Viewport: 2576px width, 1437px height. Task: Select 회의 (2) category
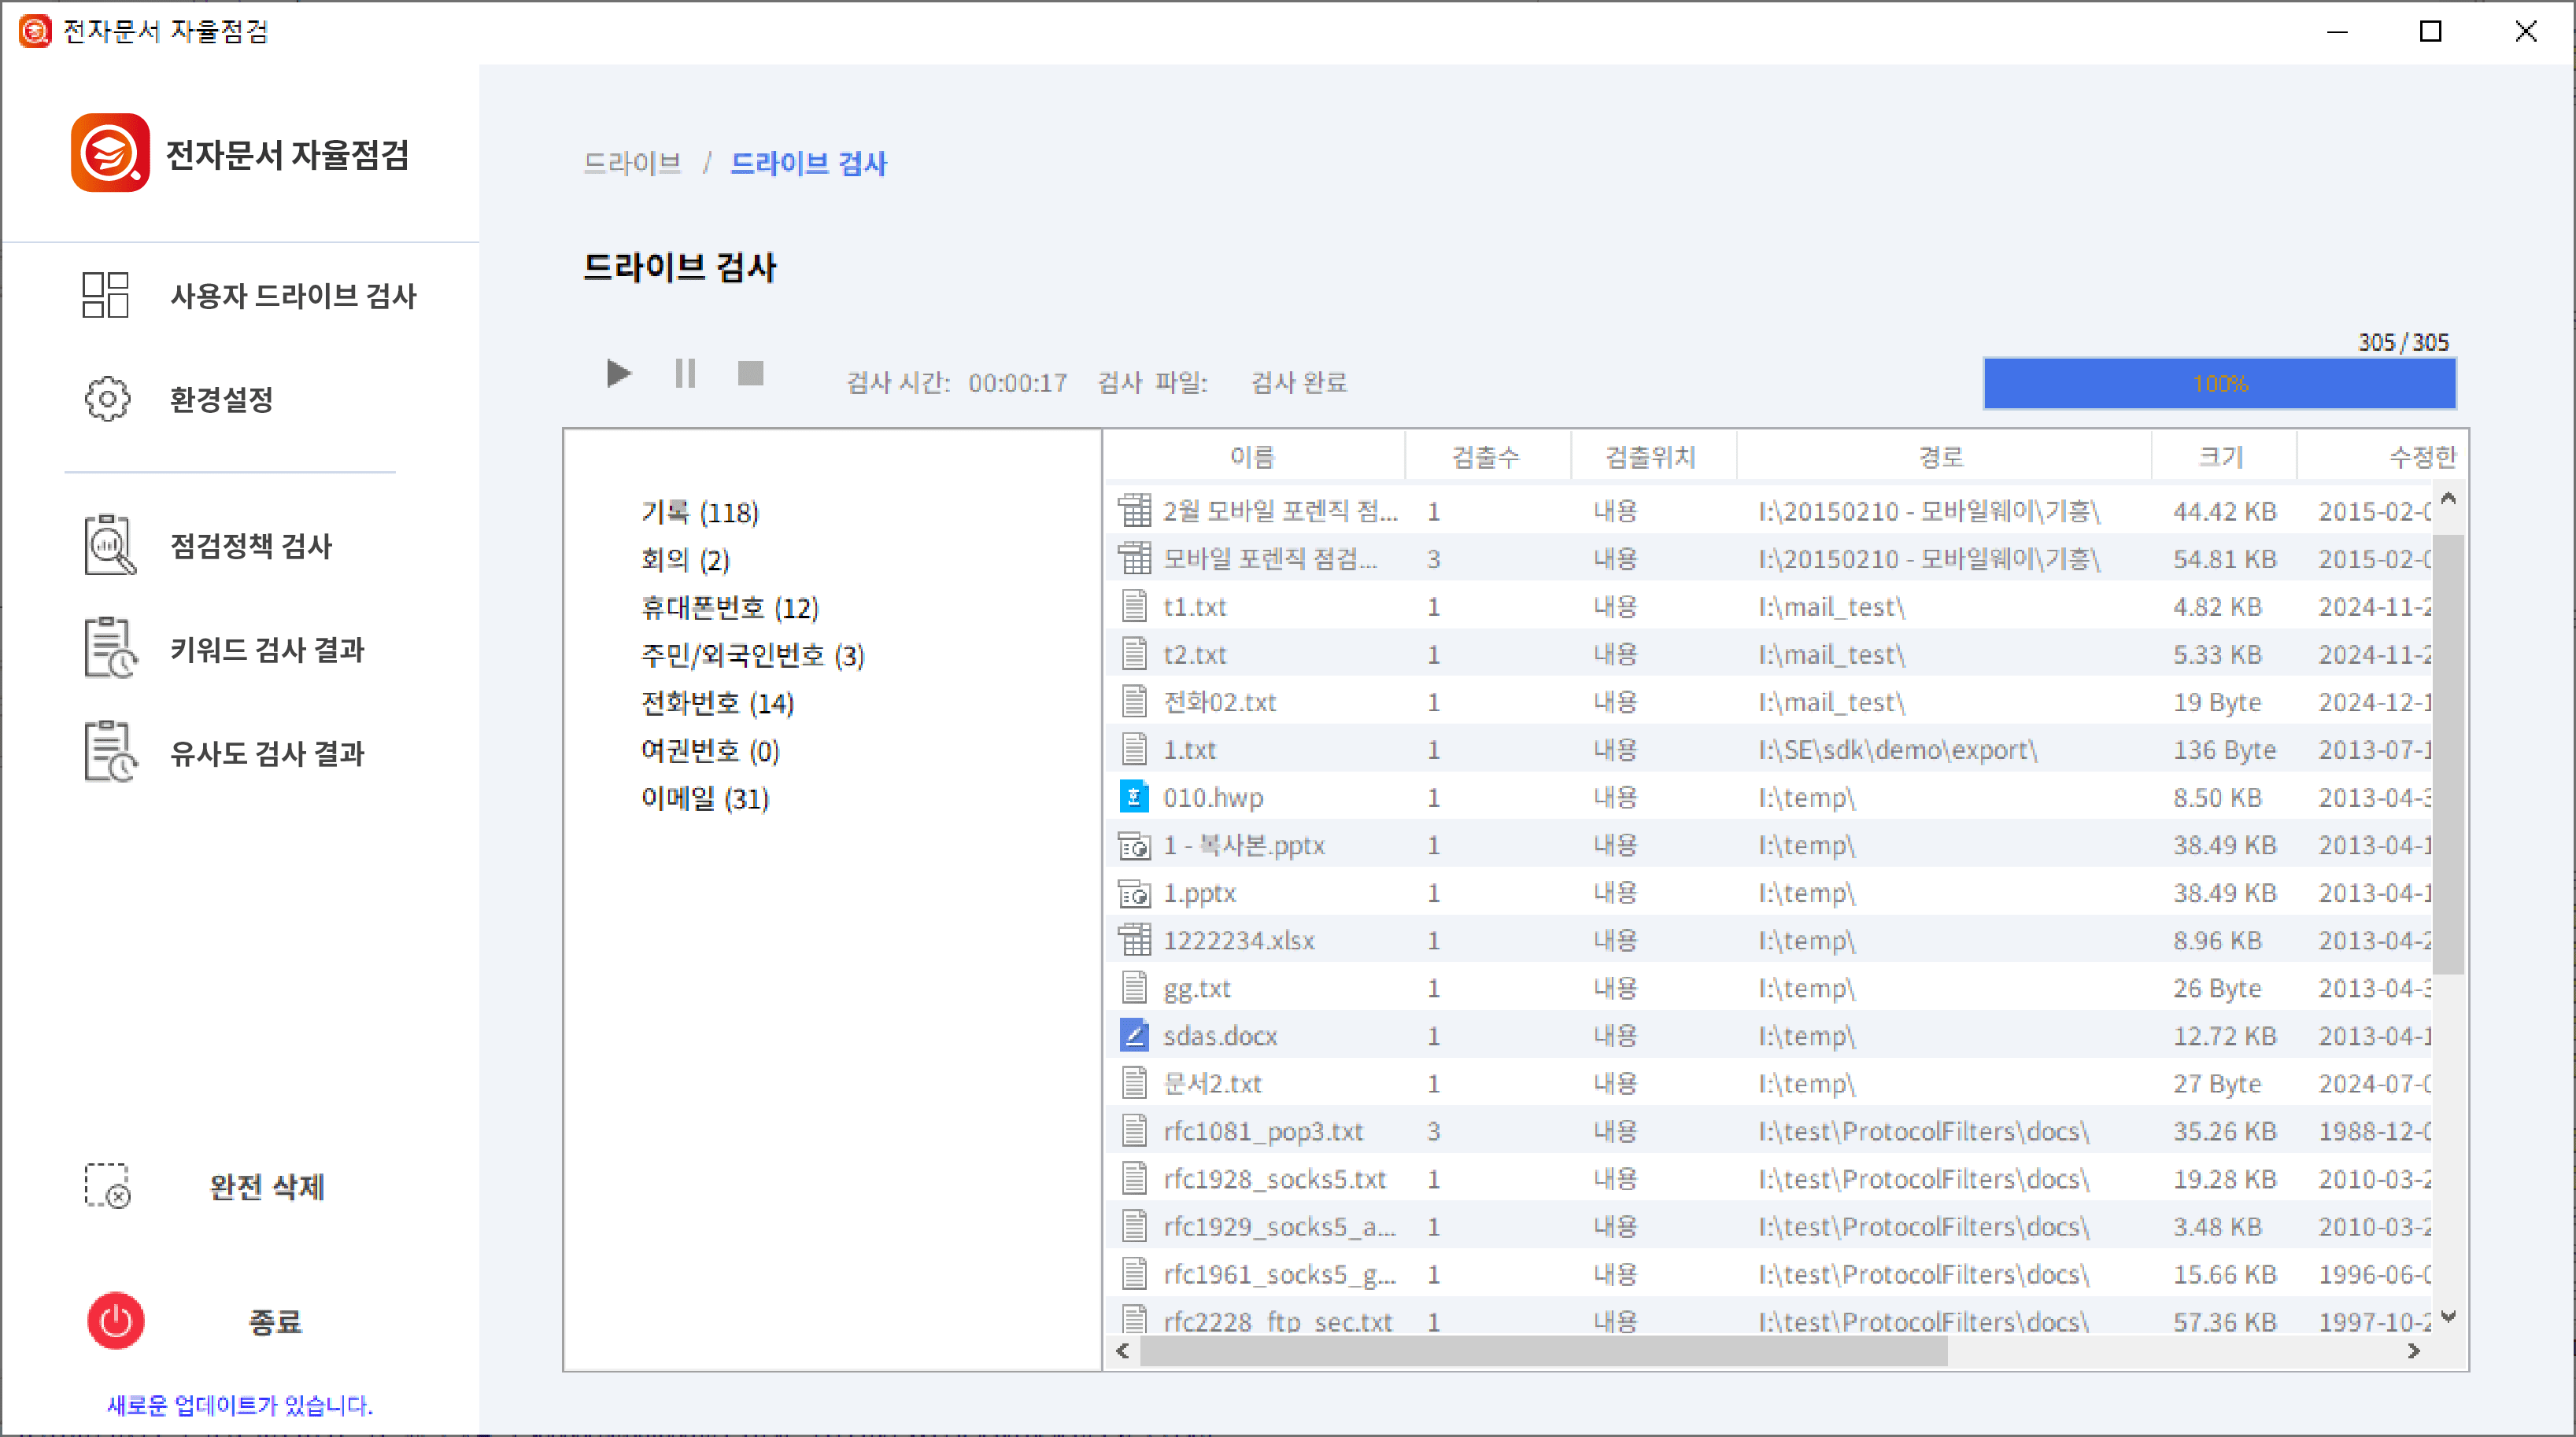[x=685, y=559]
